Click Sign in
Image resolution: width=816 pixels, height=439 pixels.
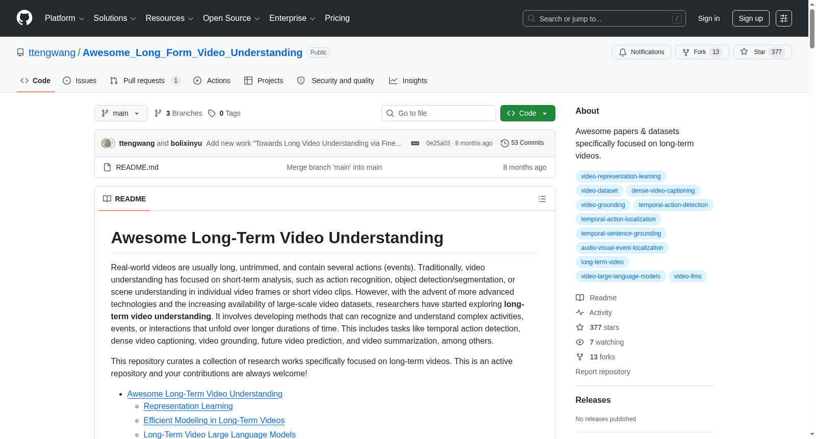(x=709, y=18)
